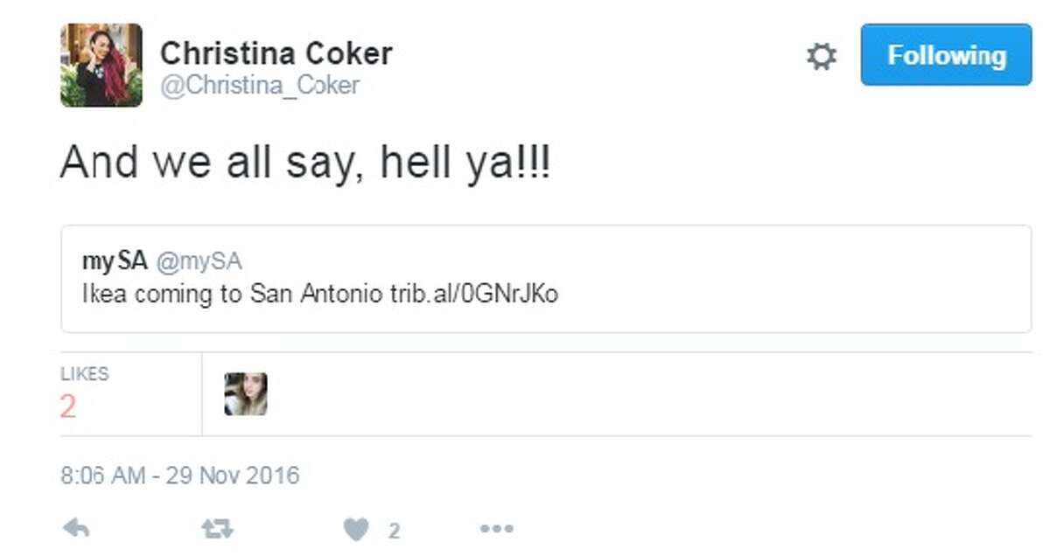
Task: Click the 8:06 AM - 29 Nov 2016 timestamp
Action: [x=179, y=476]
